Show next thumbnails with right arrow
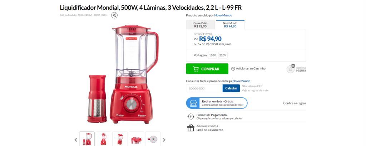 click(164, 140)
